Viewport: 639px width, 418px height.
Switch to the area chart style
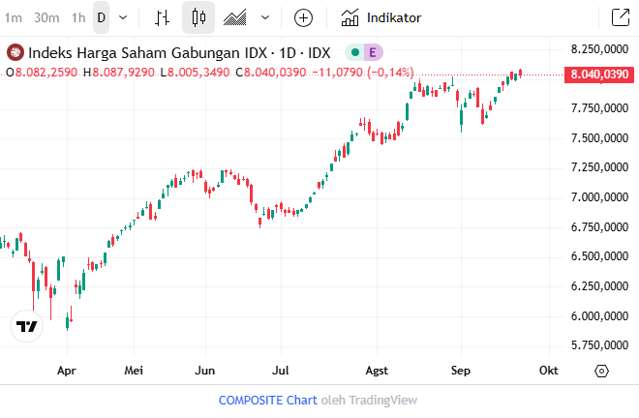point(234,17)
